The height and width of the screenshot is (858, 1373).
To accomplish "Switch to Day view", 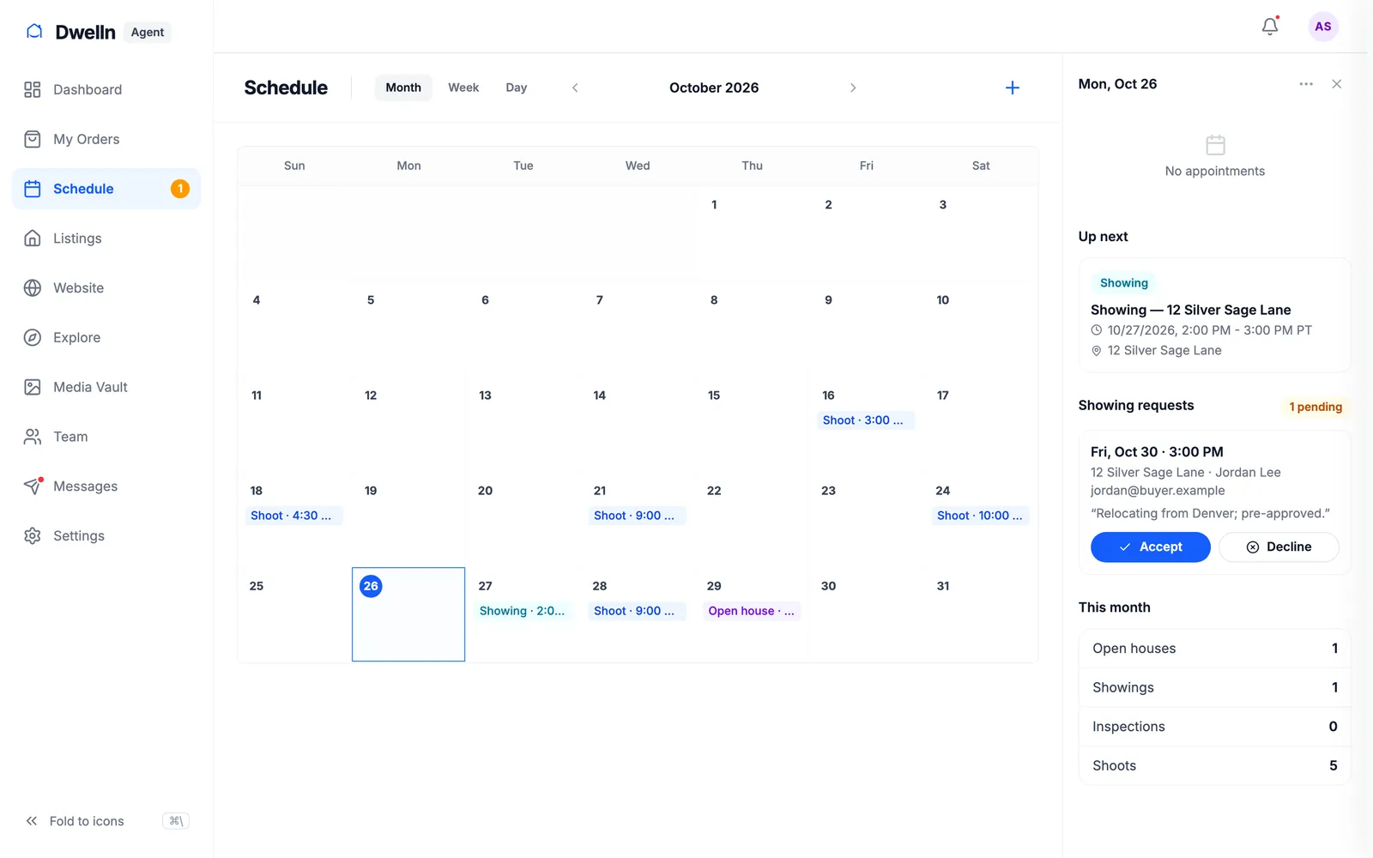I will click(x=517, y=88).
